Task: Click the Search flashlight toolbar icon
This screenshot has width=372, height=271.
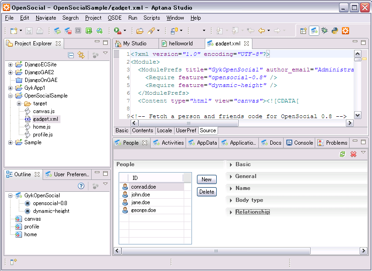Action: click(151, 31)
